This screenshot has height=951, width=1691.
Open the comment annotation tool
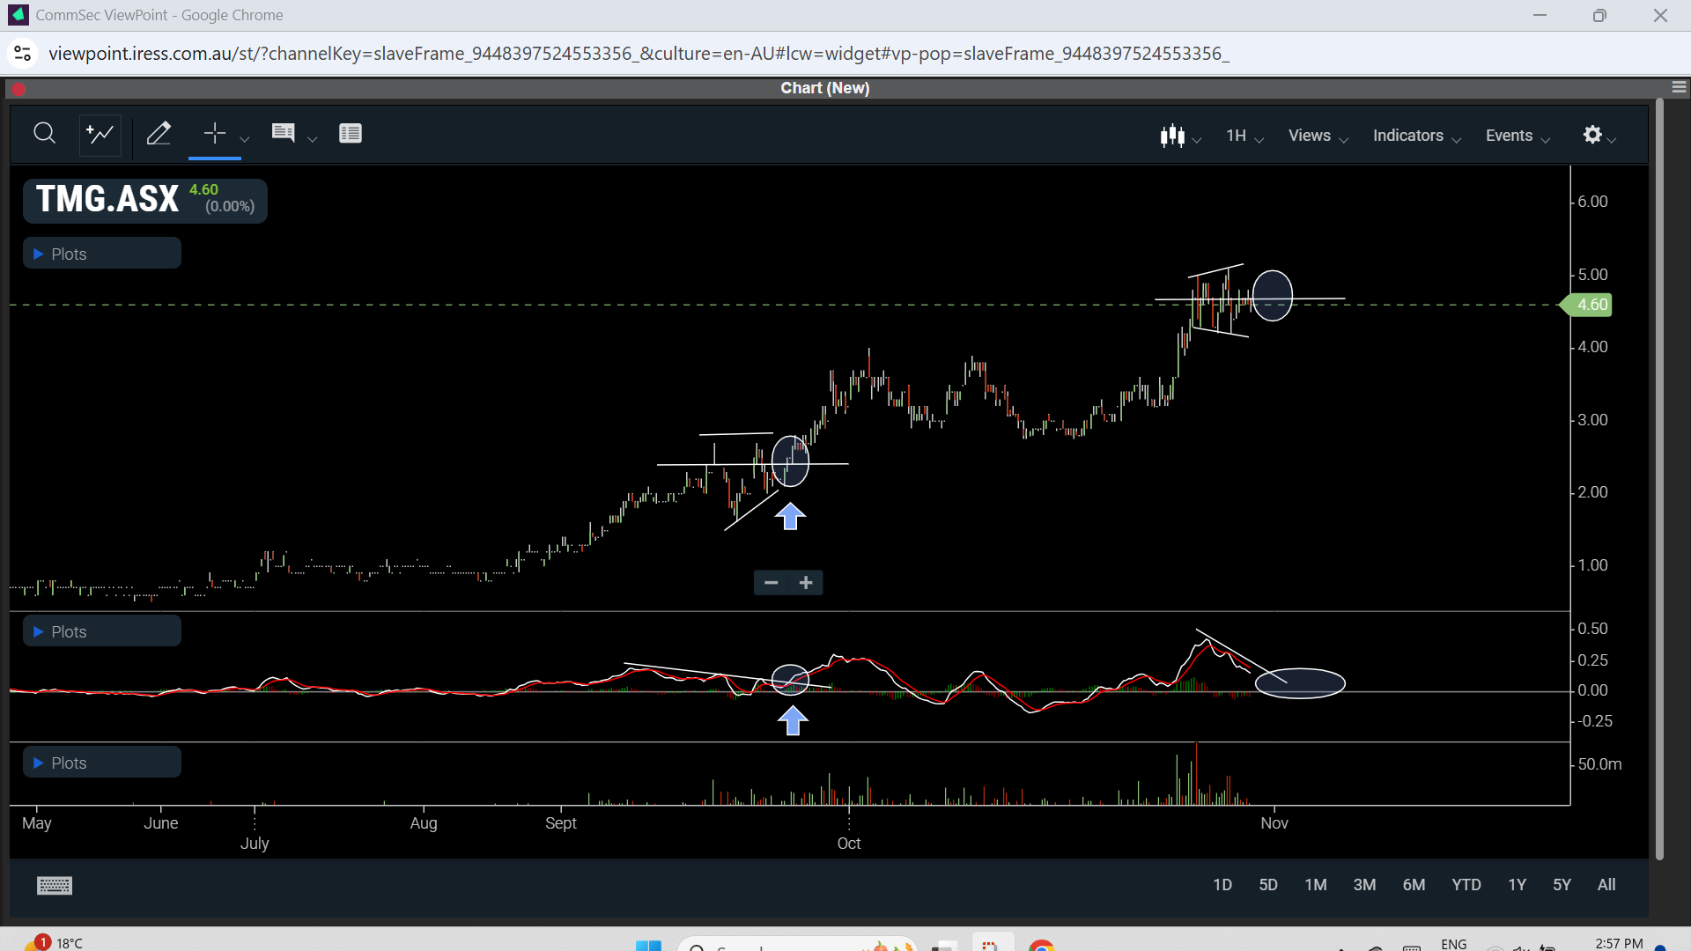pyautogui.click(x=283, y=134)
